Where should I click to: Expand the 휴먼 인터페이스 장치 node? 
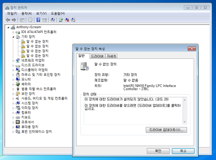point(13,132)
